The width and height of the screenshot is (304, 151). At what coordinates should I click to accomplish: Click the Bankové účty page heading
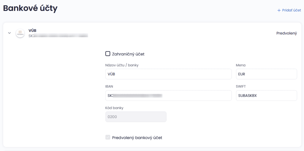click(x=30, y=8)
